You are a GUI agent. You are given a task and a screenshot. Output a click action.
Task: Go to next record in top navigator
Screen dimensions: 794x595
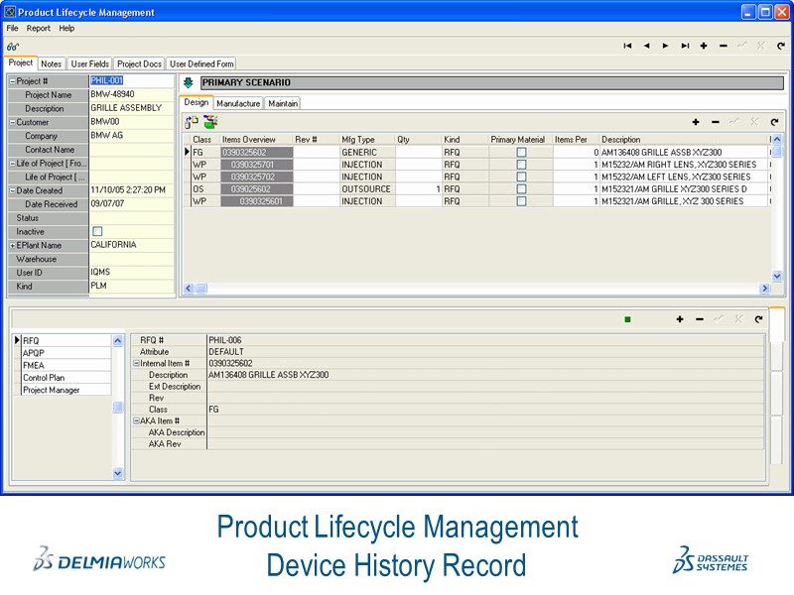click(666, 46)
